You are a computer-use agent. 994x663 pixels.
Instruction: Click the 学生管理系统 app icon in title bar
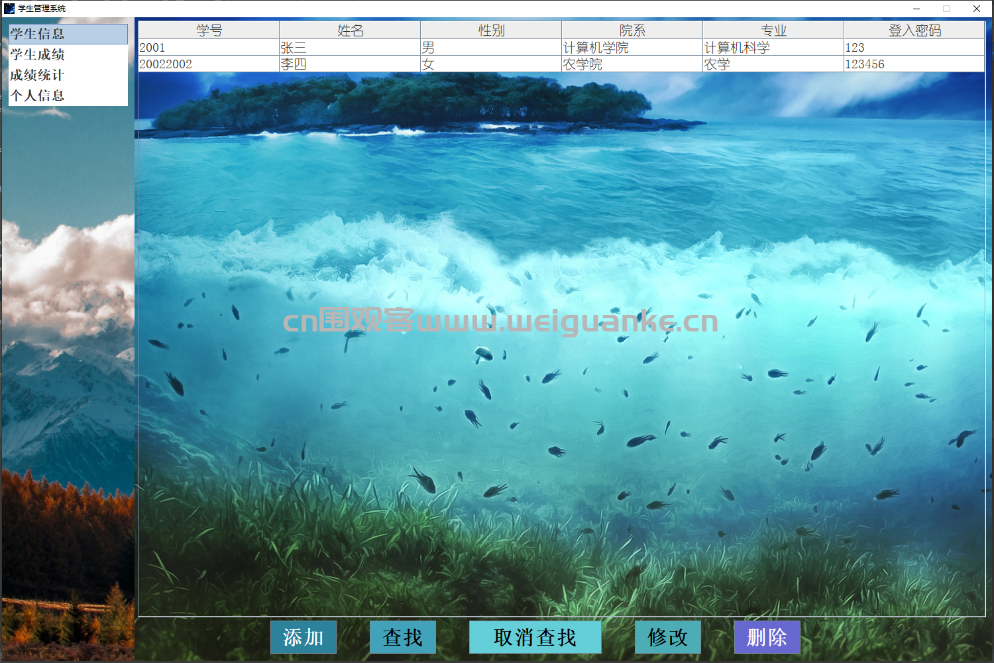(9, 9)
